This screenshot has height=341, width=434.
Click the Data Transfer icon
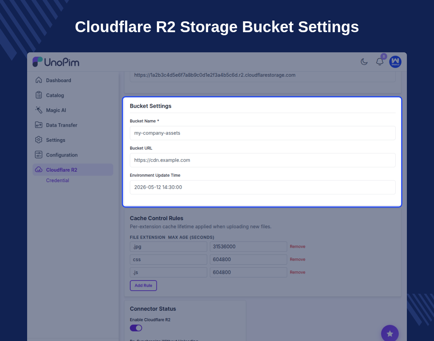(x=39, y=125)
